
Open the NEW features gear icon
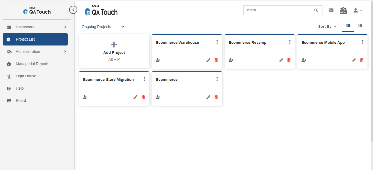(x=343, y=10)
